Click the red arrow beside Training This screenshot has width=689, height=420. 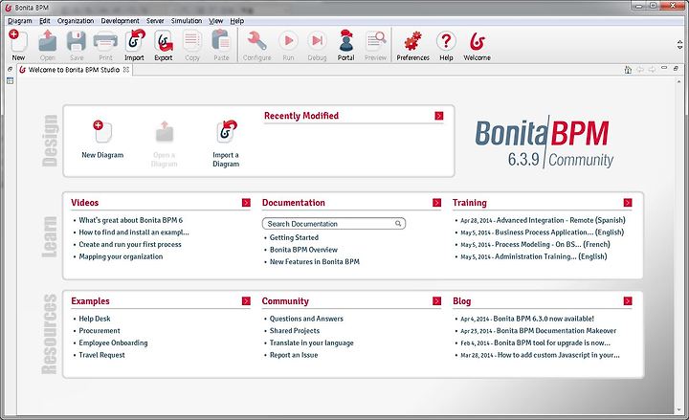[628, 203]
